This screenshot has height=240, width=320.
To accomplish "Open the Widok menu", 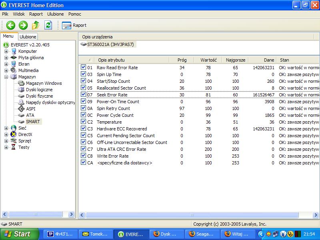I will point(19,14).
